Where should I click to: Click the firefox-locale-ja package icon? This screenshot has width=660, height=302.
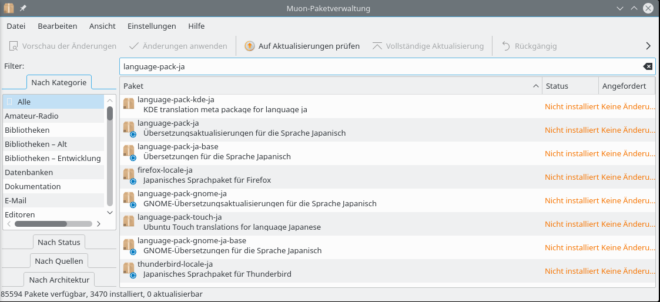click(129, 175)
